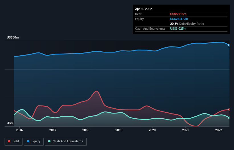
Task: Click the Debt row label in tooltip
Action: [138, 14]
